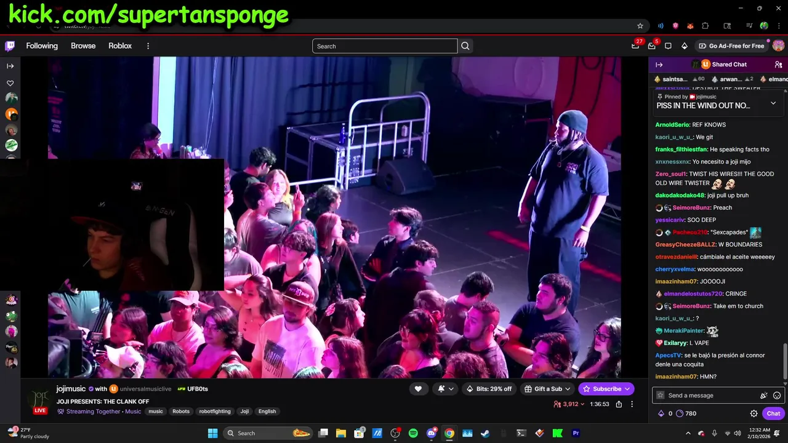Open Whispers speech bubble icon
Image resolution: width=788 pixels, height=443 pixels.
point(668,46)
